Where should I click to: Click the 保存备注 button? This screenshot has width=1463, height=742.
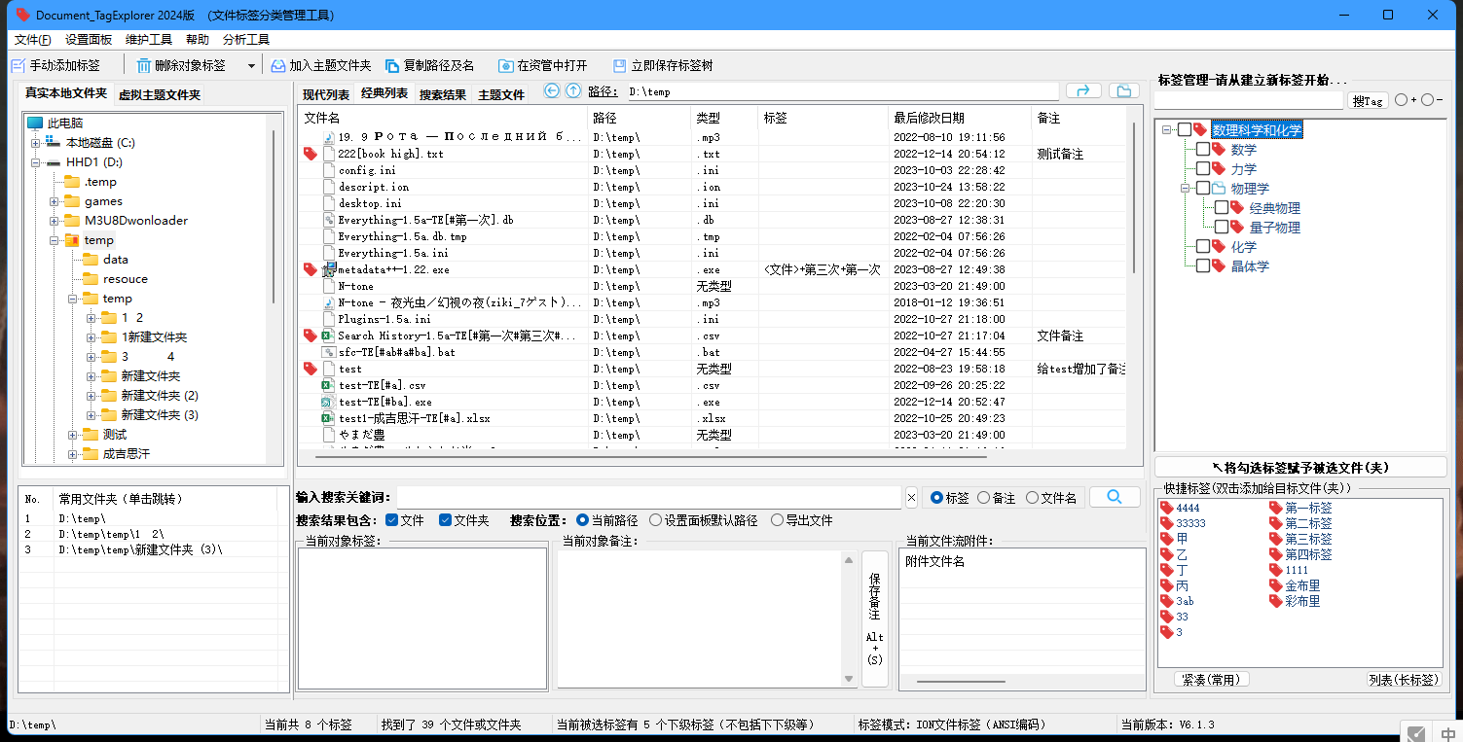[874, 618]
